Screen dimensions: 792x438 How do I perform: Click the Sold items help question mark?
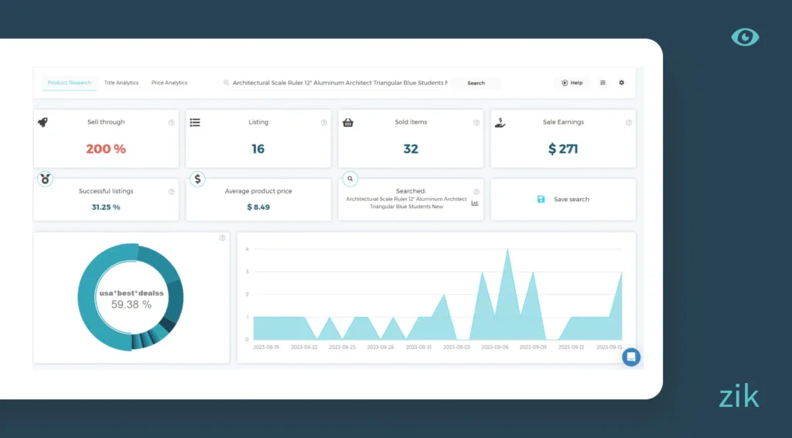point(476,122)
